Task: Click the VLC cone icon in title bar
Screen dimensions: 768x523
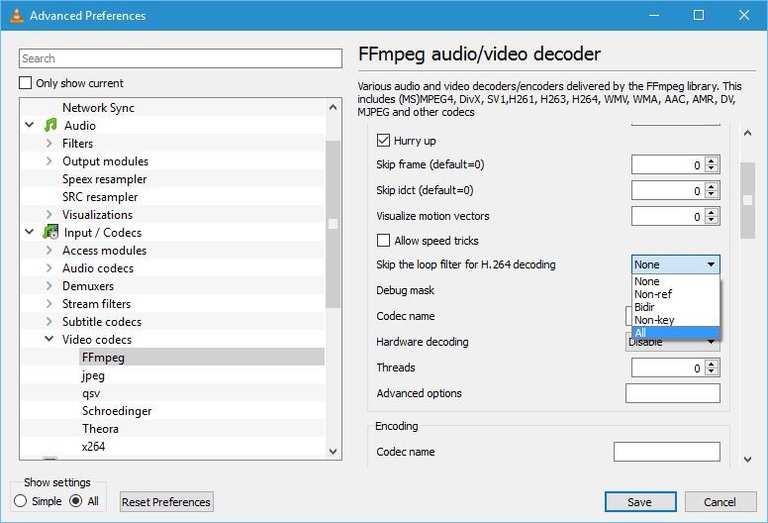Action: tap(17, 15)
